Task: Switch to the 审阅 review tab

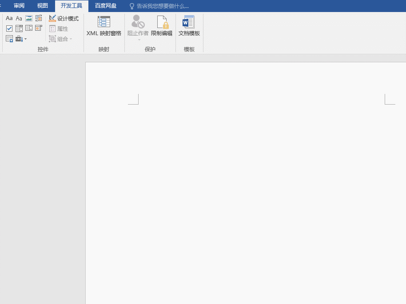Action: tap(19, 6)
